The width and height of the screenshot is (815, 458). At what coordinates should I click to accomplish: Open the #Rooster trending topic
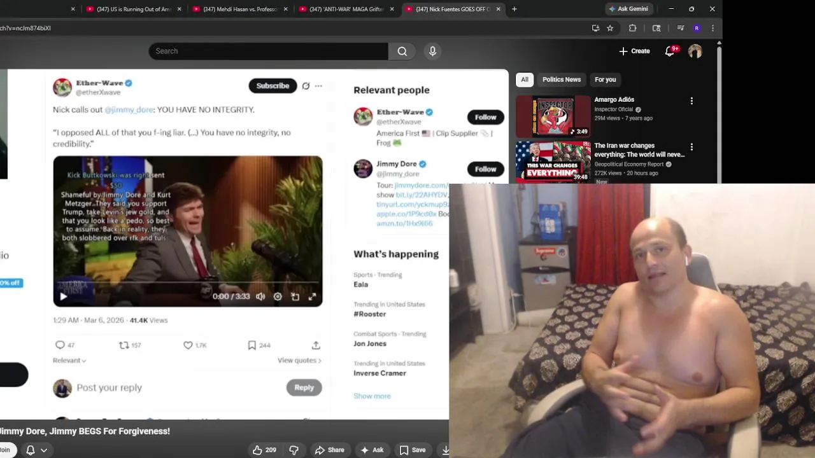tap(370, 314)
